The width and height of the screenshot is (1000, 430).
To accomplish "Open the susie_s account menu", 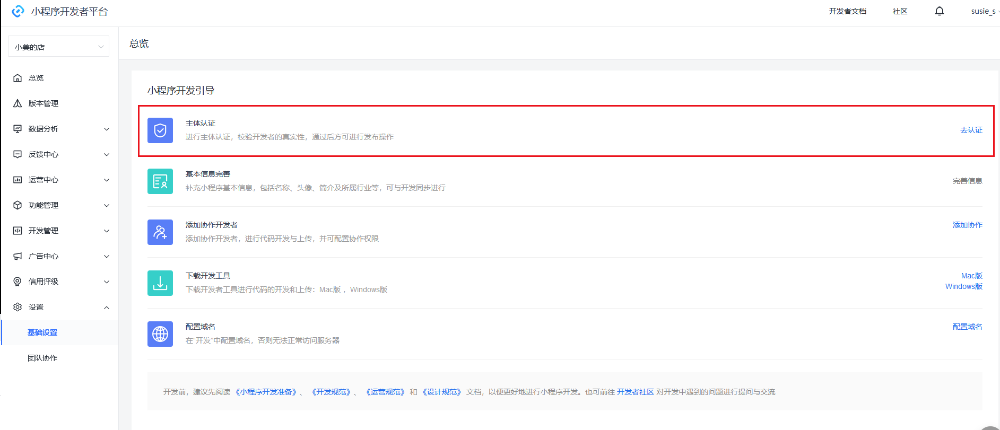I will point(985,11).
